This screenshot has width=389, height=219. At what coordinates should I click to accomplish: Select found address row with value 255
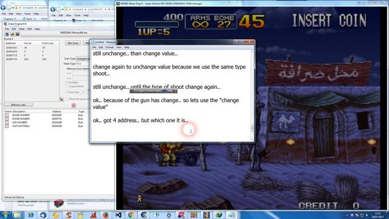click(x=32, y=60)
